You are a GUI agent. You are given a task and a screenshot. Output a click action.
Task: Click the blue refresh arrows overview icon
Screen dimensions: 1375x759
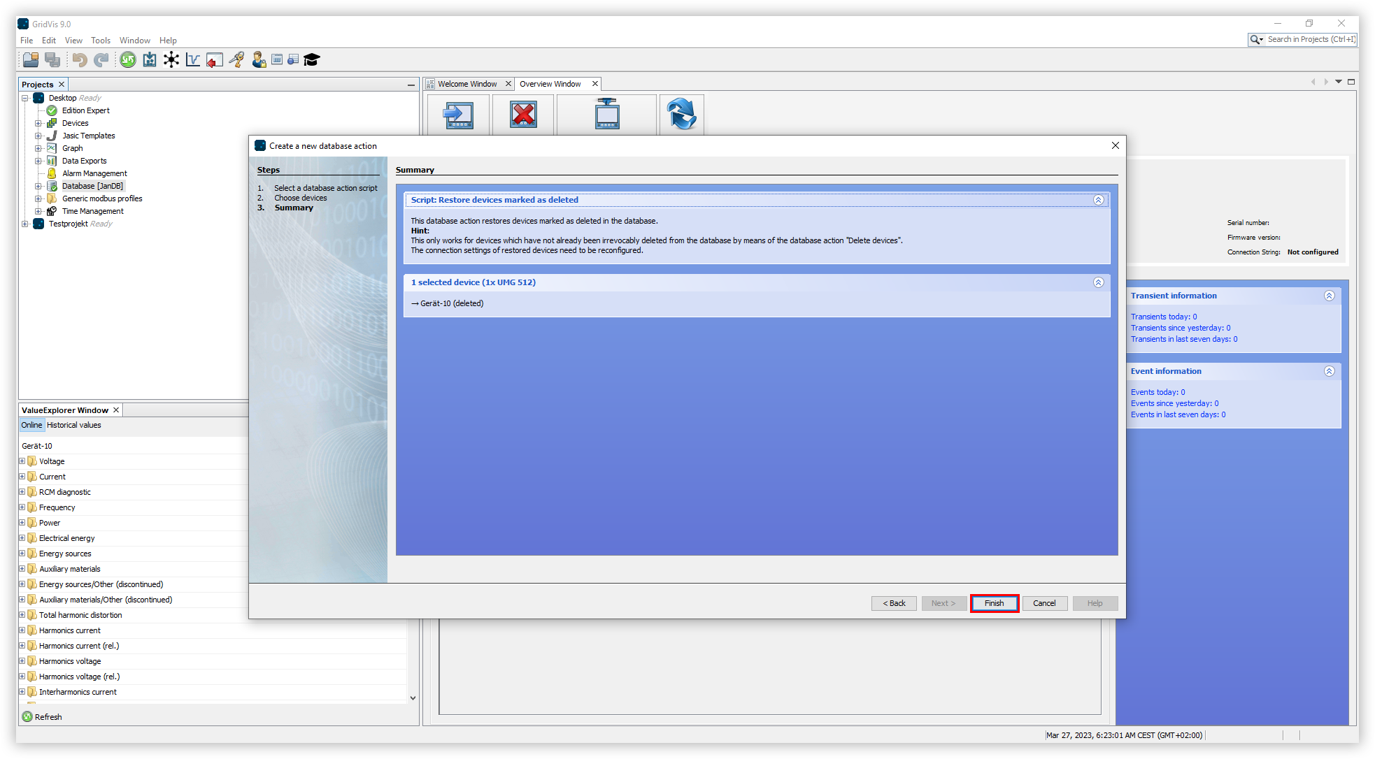pyautogui.click(x=681, y=115)
